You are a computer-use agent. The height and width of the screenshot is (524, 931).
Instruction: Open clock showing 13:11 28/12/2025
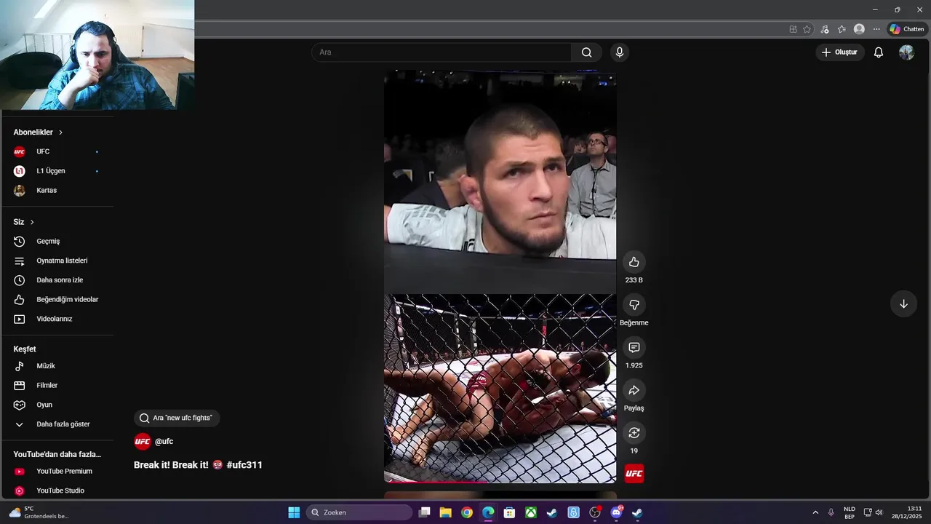[x=906, y=512]
